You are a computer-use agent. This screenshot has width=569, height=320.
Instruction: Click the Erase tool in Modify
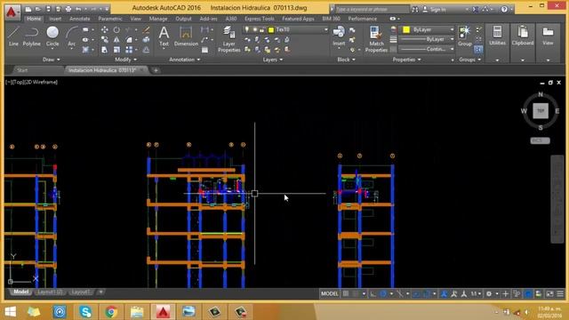point(146,29)
